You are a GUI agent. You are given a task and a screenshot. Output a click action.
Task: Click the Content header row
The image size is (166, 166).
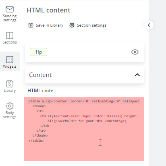(84, 75)
